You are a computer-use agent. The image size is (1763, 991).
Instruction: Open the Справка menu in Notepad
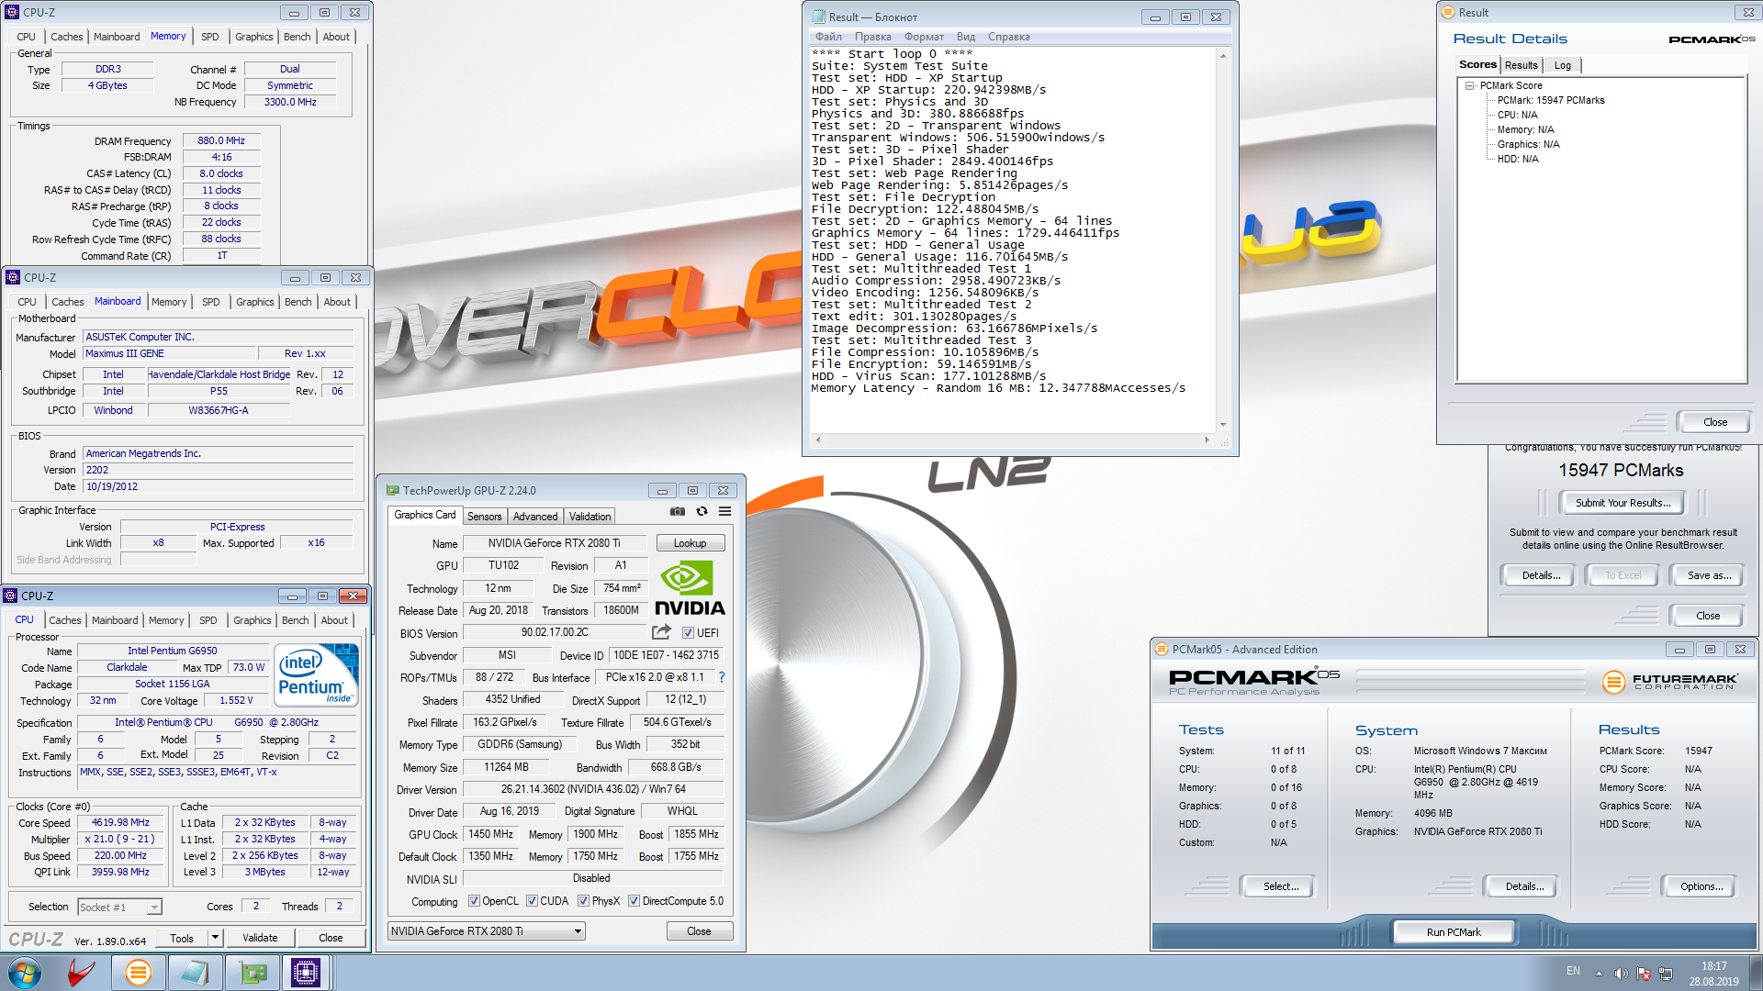[x=1008, y=37]
